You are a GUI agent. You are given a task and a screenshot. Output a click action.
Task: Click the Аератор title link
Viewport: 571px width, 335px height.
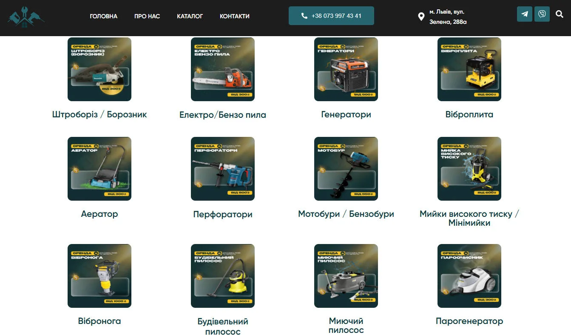tap(99, 214)
